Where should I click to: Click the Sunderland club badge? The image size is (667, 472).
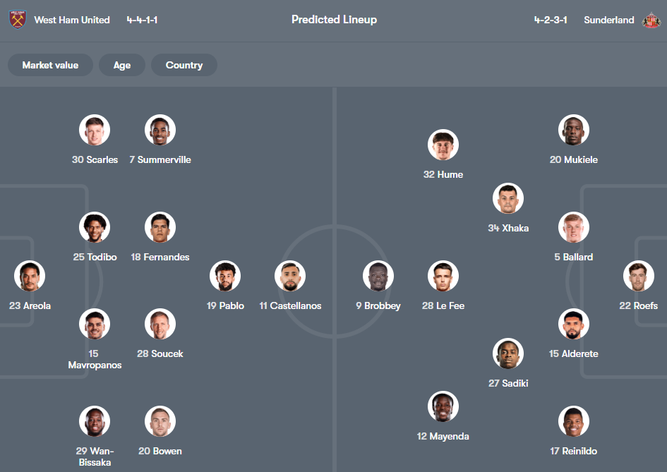coord(651,19)
